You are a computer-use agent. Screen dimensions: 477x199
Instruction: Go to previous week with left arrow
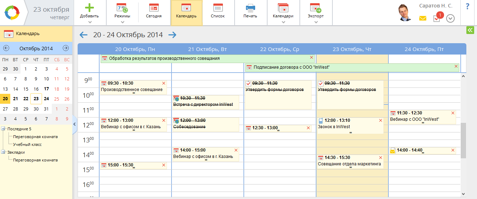83,35
